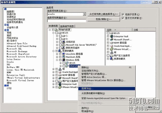This screenshot has width=162, height=113.
Task: Click the D: drive icon
Action: 64,39
